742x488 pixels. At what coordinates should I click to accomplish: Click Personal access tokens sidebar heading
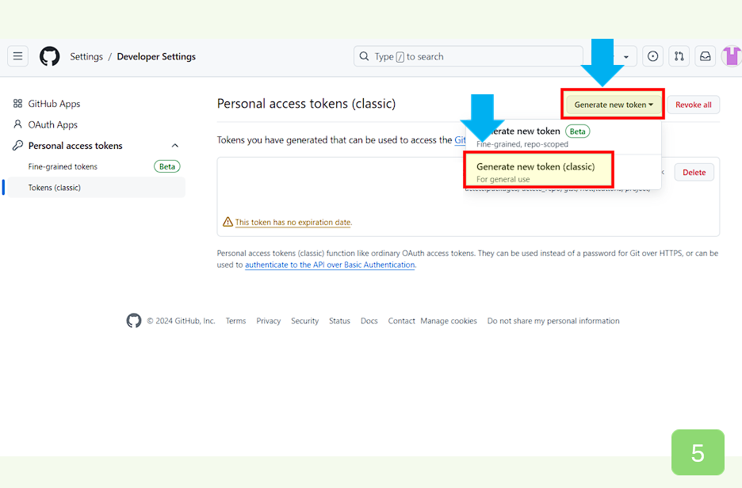75,146
